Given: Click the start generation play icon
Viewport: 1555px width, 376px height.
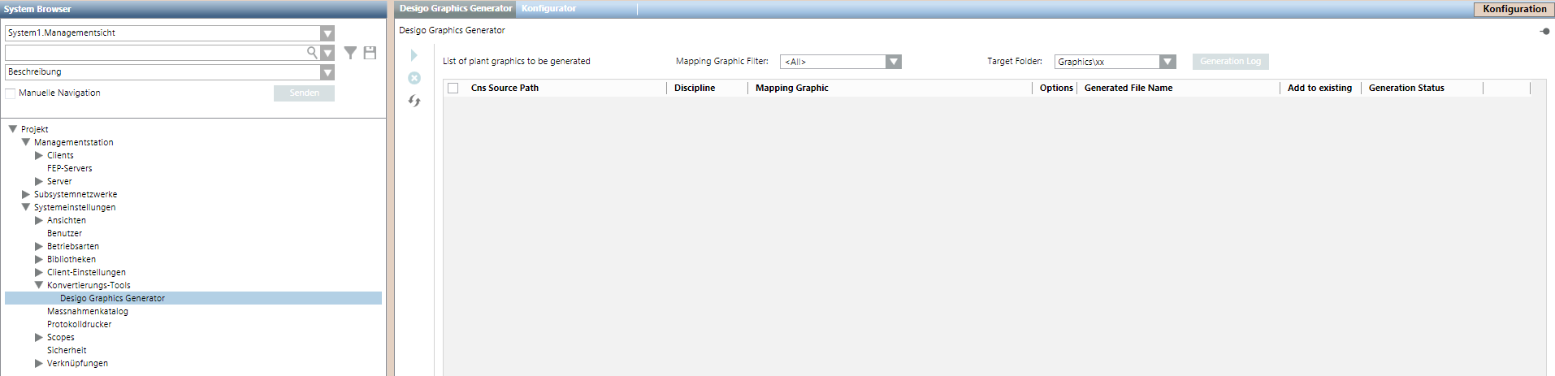Looking at the screenshot, I should point(414,55).
